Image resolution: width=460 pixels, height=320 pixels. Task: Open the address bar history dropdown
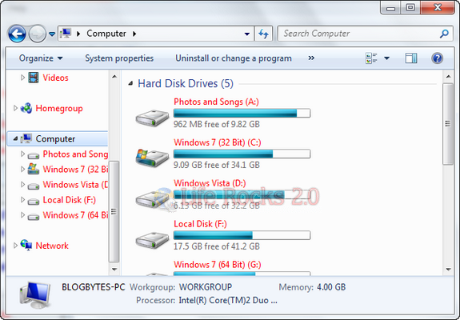(247, 34)
